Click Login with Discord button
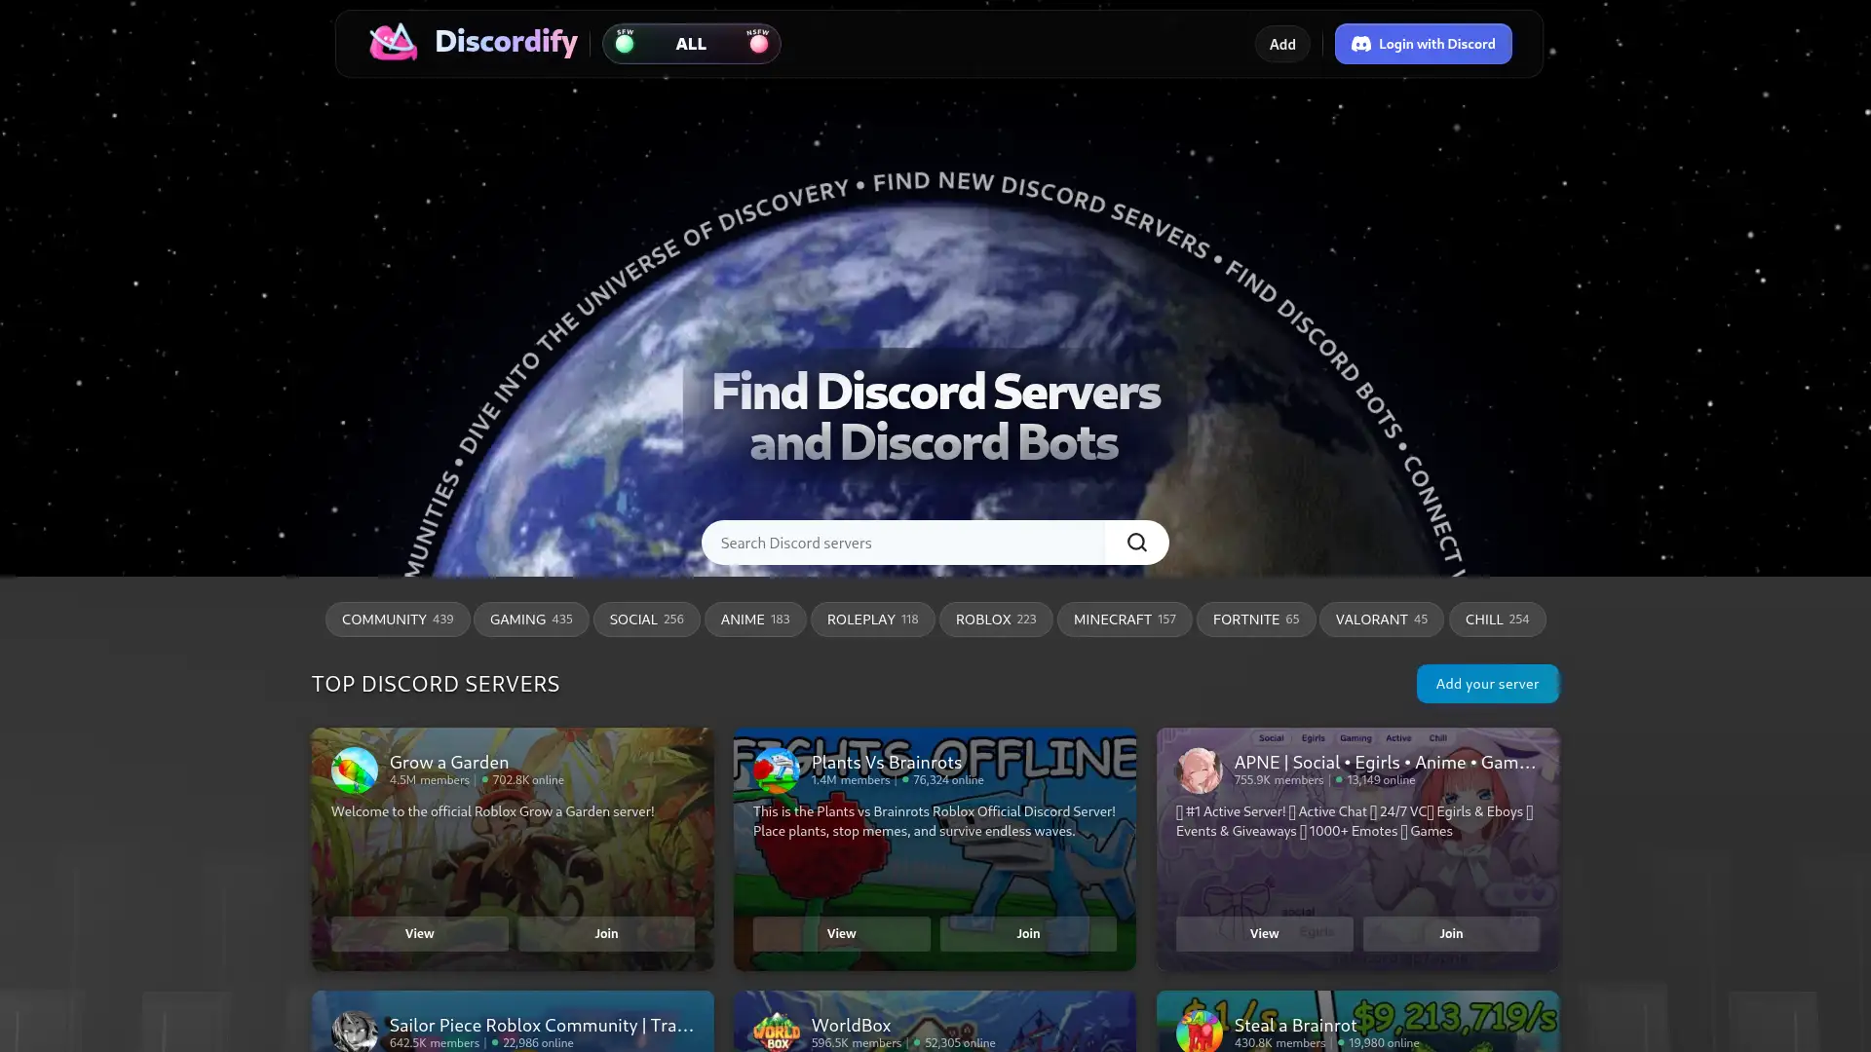This screenshot has height=1052, width=1871. (x=1423, y=44)
